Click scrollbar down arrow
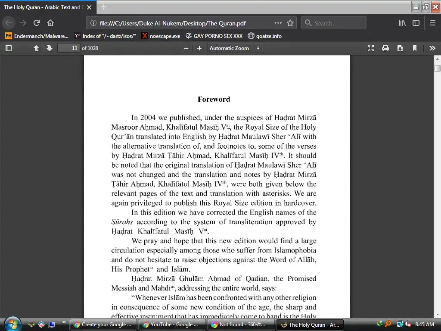The image size is (441, 331). click(x=438, y=314)
